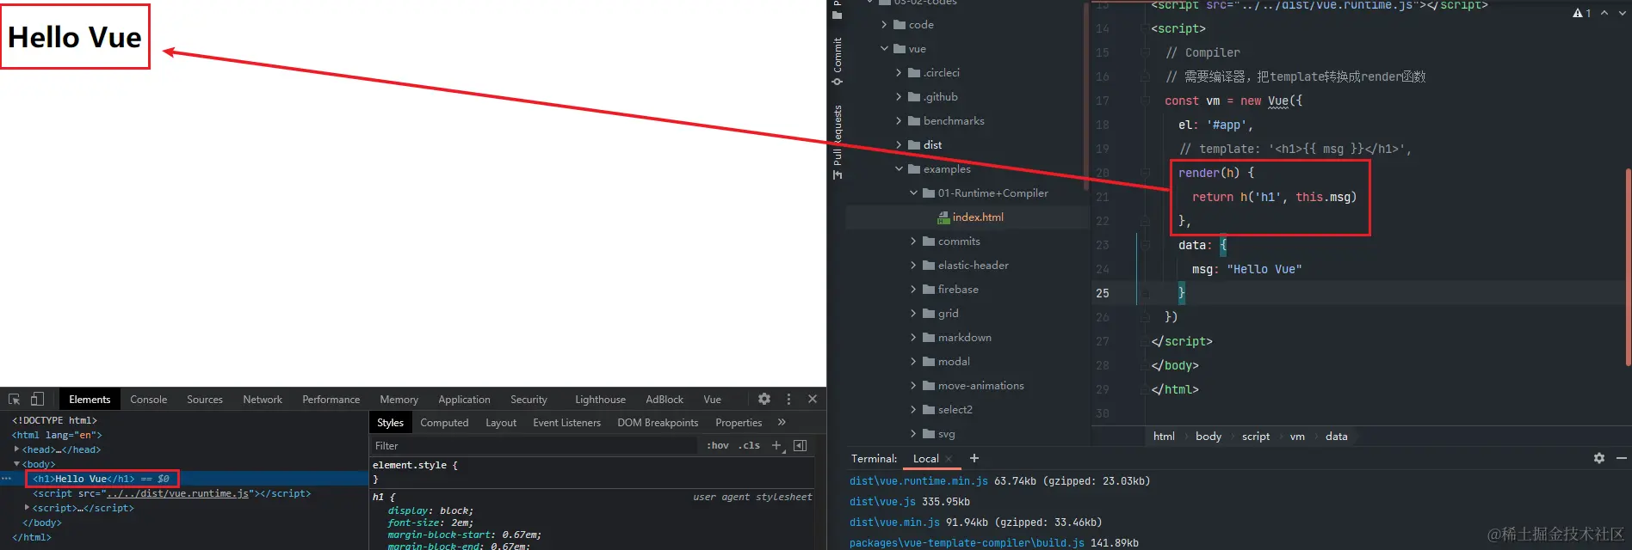Open the Vue devtools tab
The image size is (1632, 550).
point(712,400)
